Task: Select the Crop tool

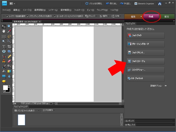Action: 9,46
